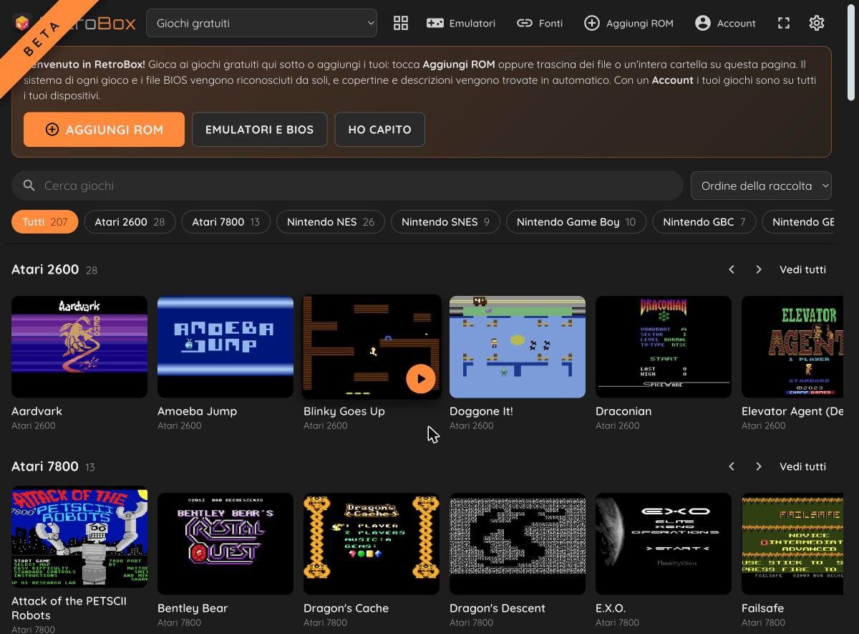Open the Account menu
This screenshot has height=634, width=859.
pos(725,23)
